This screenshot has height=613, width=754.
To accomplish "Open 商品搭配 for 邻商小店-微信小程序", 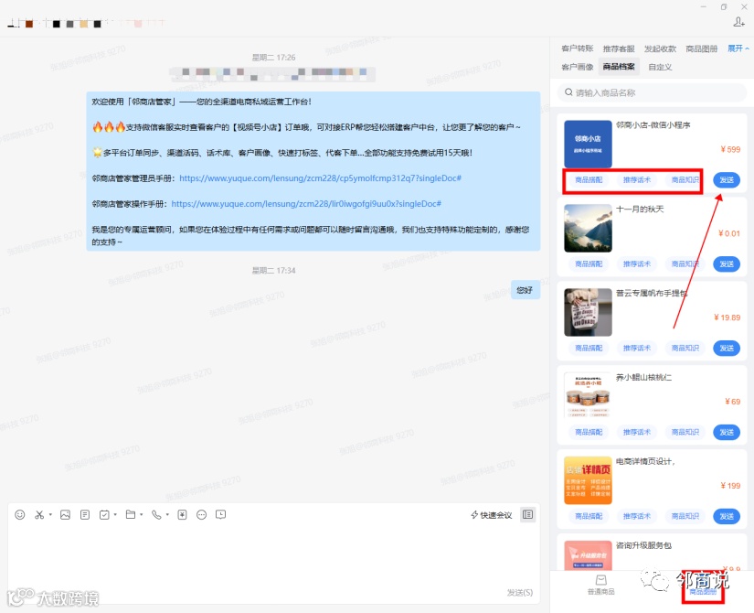I will pyautogui.click(x=589, y=180).
